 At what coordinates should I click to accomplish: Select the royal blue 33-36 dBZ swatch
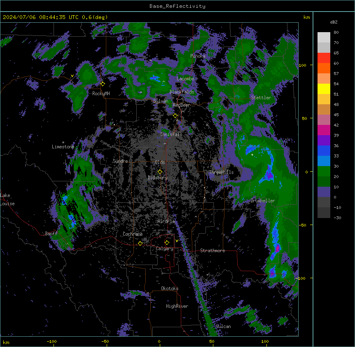(324, 150)
